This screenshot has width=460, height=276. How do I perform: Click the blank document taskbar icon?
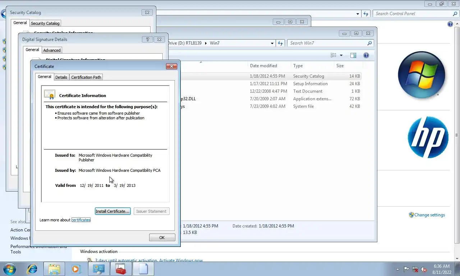(143, 269)
